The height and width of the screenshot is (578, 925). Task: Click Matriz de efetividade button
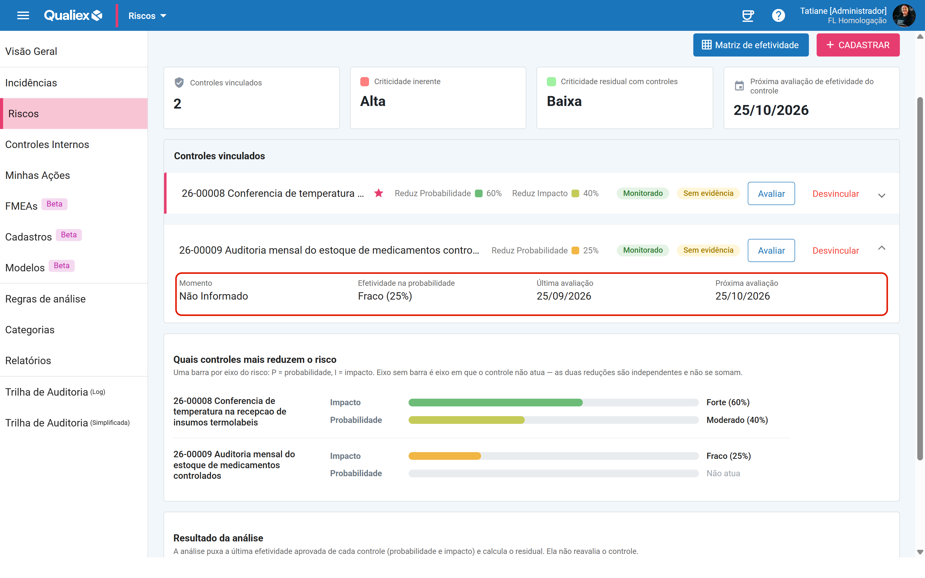pyautogui.click(x=751, y=45)
